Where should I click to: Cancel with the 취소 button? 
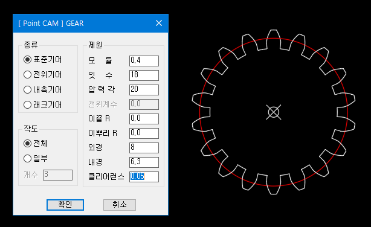pos(120,205)
